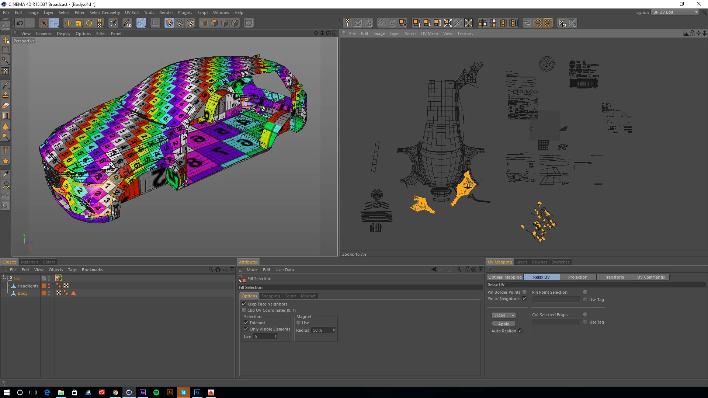708x398 pixels.
Task: Switch to the Projection tab
Action: pyautogui.click(x=577, y=277)
